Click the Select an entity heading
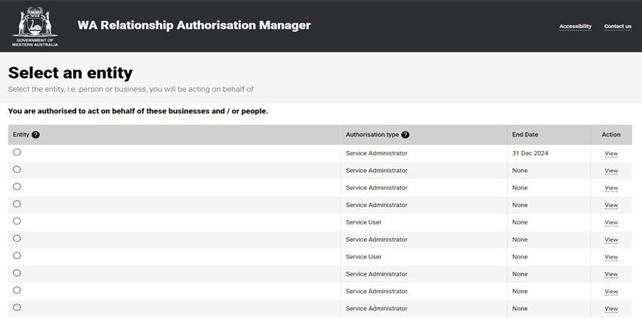Image resolution: width=642 pixels, height=321 pixels. click(x=70, y=73)
